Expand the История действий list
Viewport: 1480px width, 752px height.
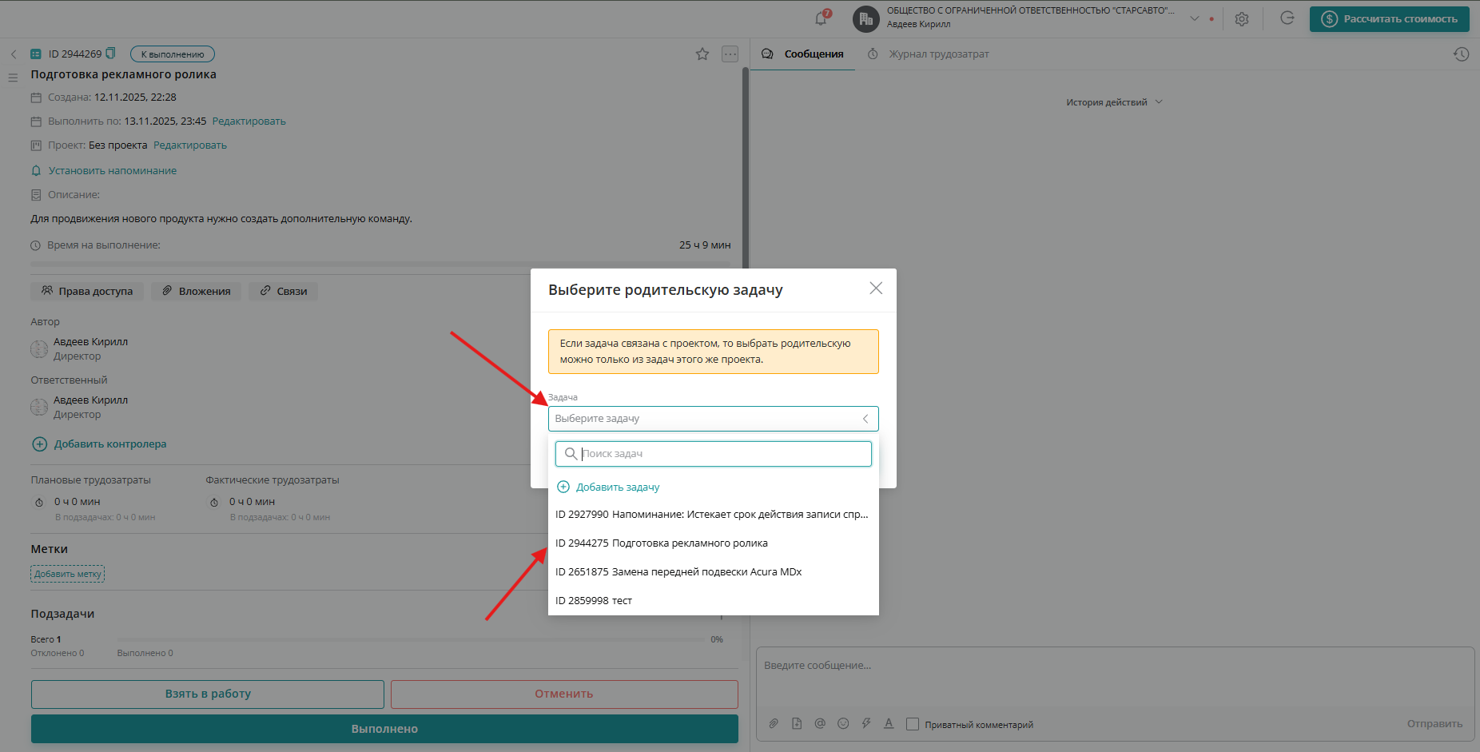tap(1114, 102)
